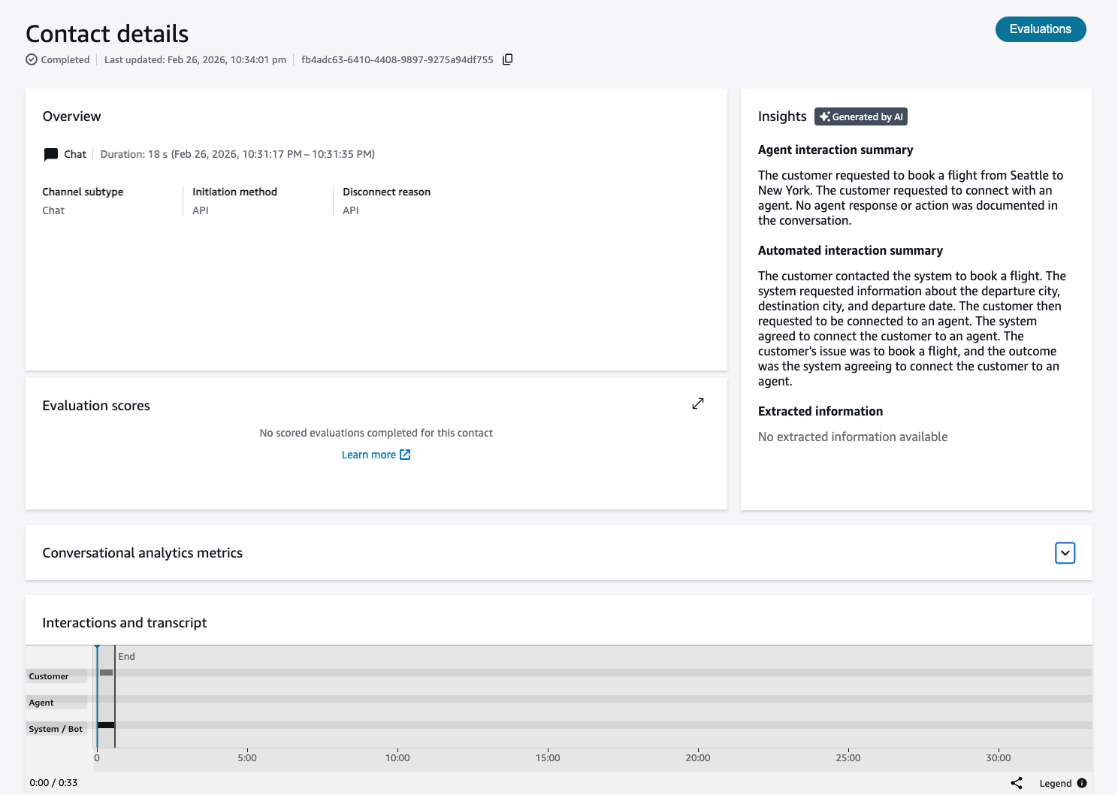Click customer message segment on timeline

pyautogui.click(x=106, y=673)
